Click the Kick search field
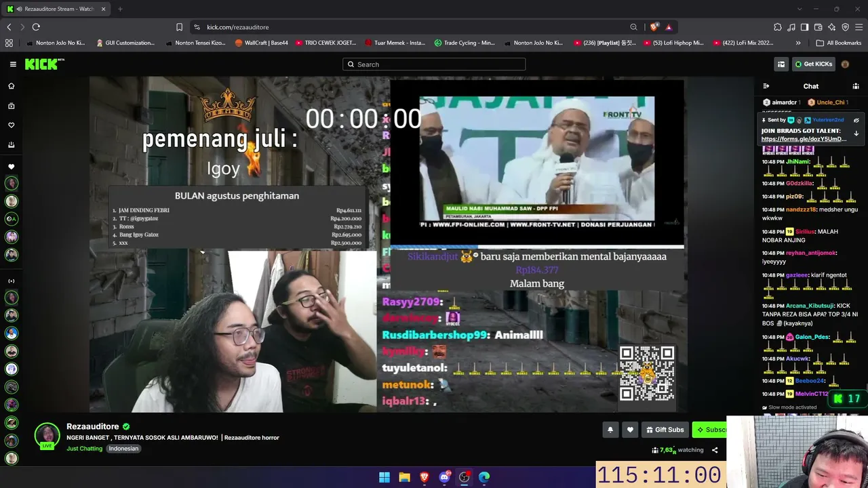 [434, 64]
